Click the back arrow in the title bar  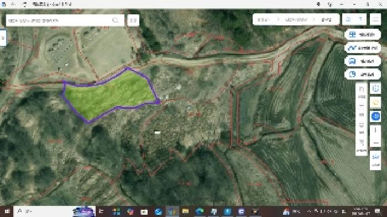[13, 4]
